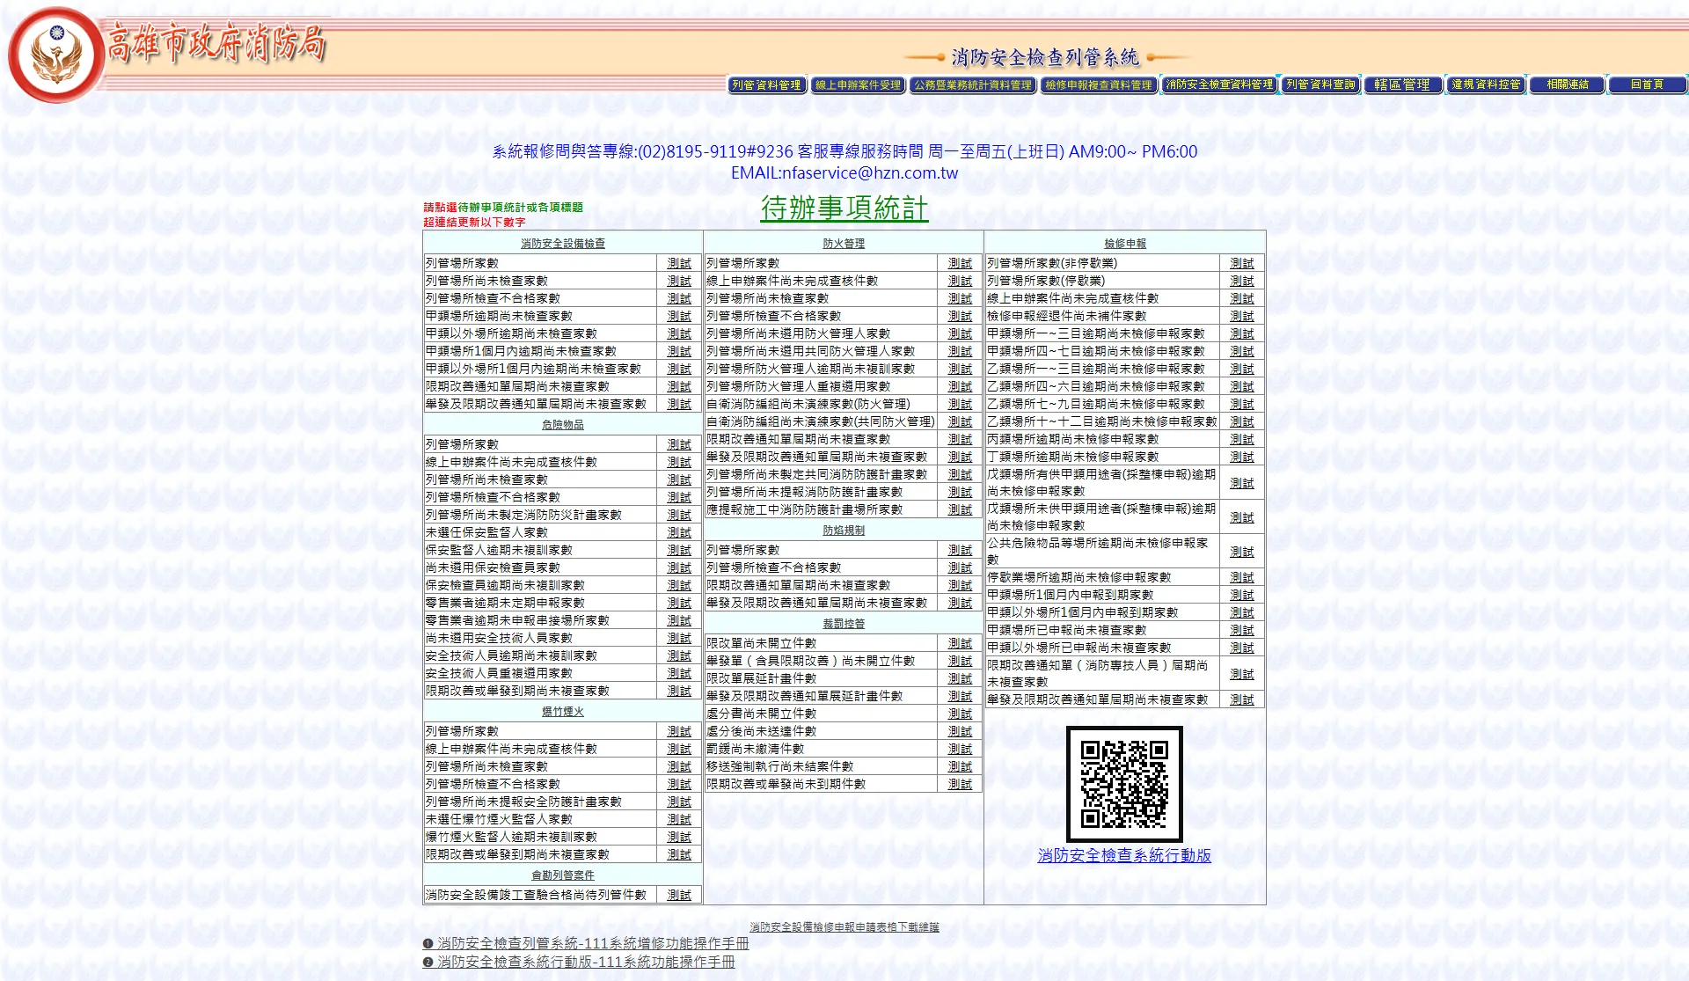Screen dimensions: 1689x981
Task: Click the 防焰規制 section header
Action: tap(844, 531)
